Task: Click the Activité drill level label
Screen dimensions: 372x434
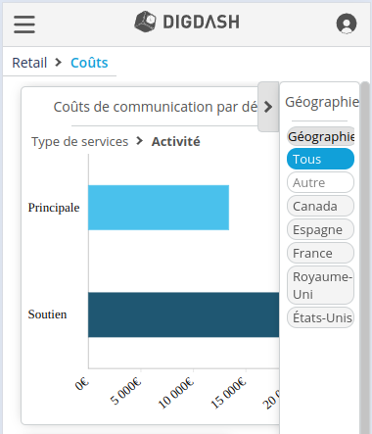Action: tap(175, 141)
